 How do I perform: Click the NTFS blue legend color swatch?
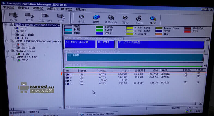(99, 33)
